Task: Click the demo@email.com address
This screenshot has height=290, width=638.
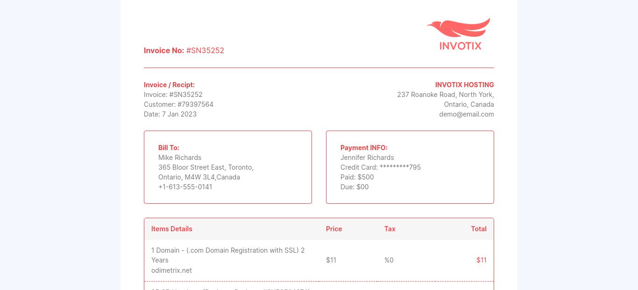Action: pos(467,114)
